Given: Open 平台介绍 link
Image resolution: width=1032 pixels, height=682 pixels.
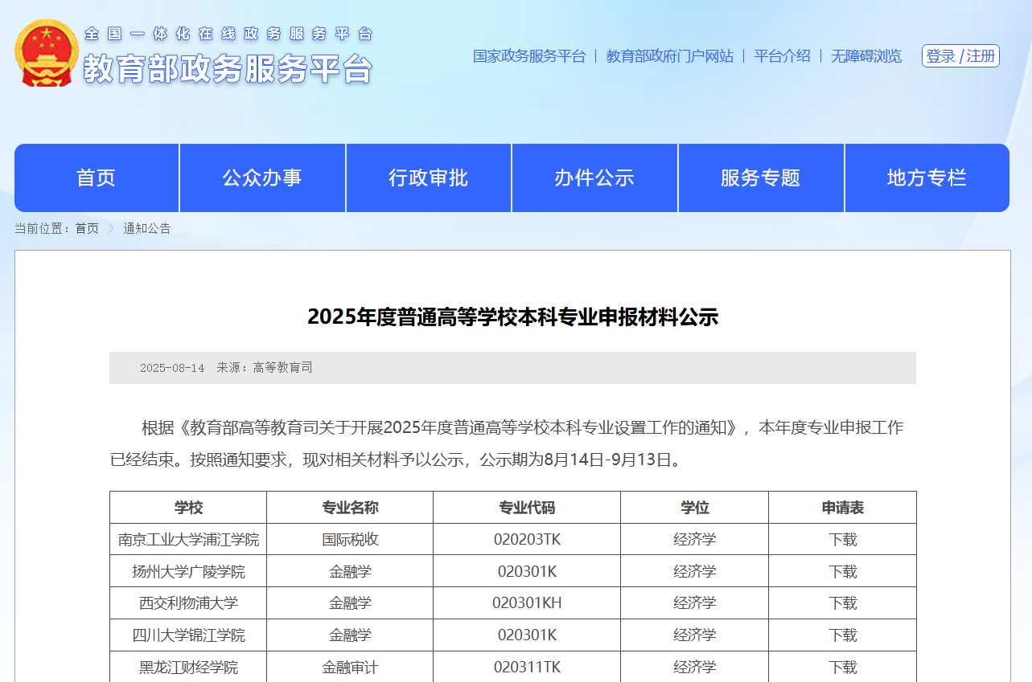Looking at the screenshot, I should tap(783, 56).
